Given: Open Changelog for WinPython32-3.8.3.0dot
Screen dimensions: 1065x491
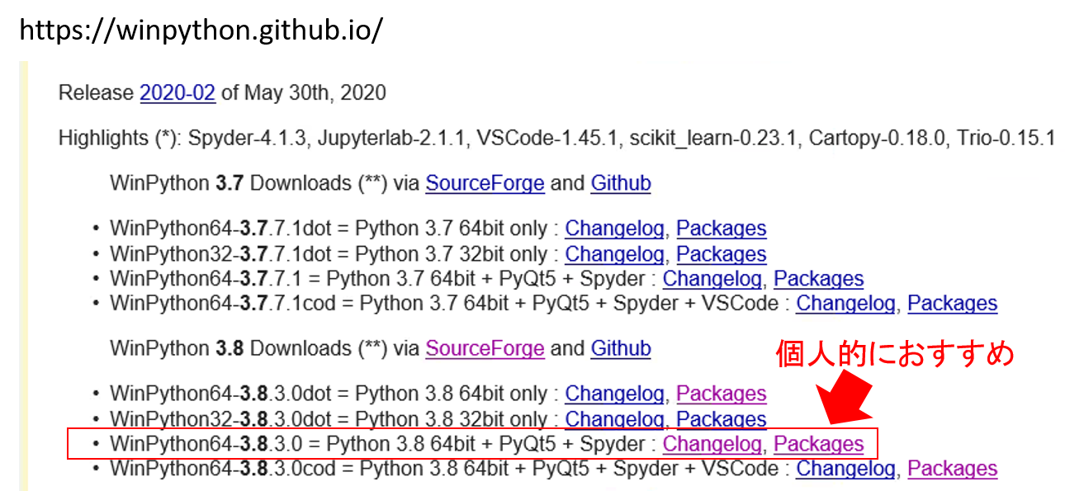Looking at the screenshot, I should pyautogui.click(x=614, y=418).
